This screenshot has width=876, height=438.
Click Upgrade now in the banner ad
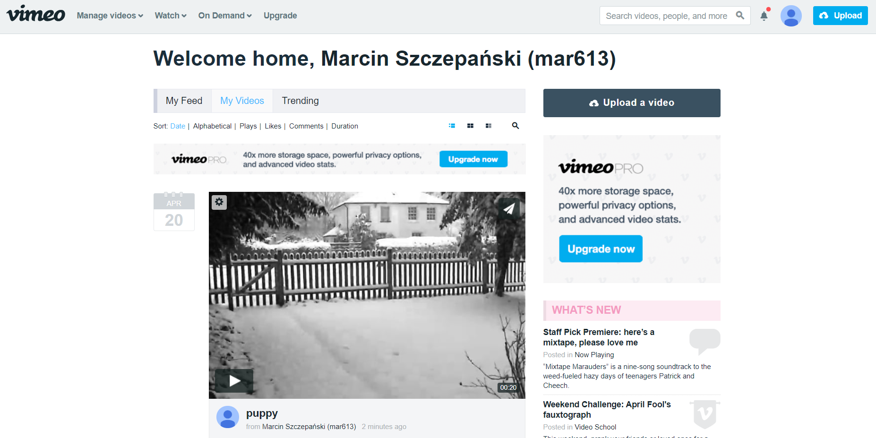point(473,159)
